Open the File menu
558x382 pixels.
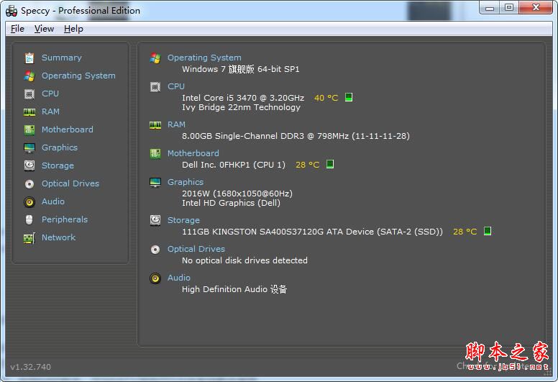click(17, 29)
